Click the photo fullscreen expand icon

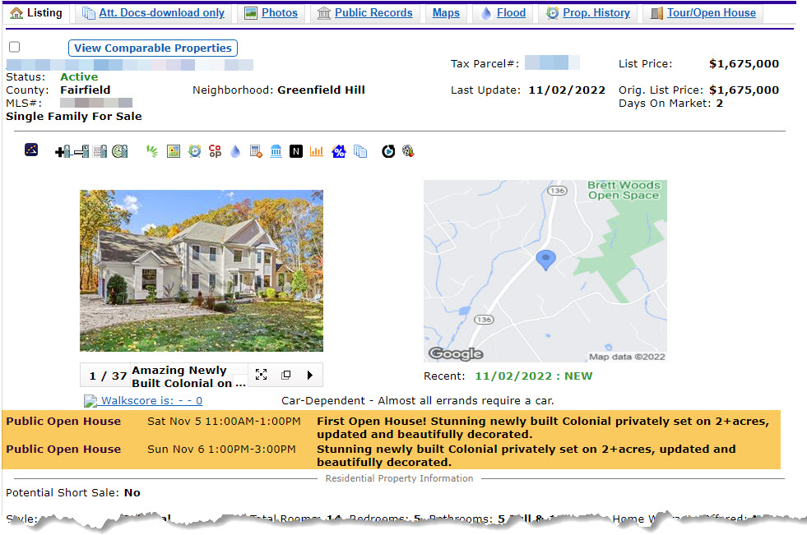click(x=261, y=375)
